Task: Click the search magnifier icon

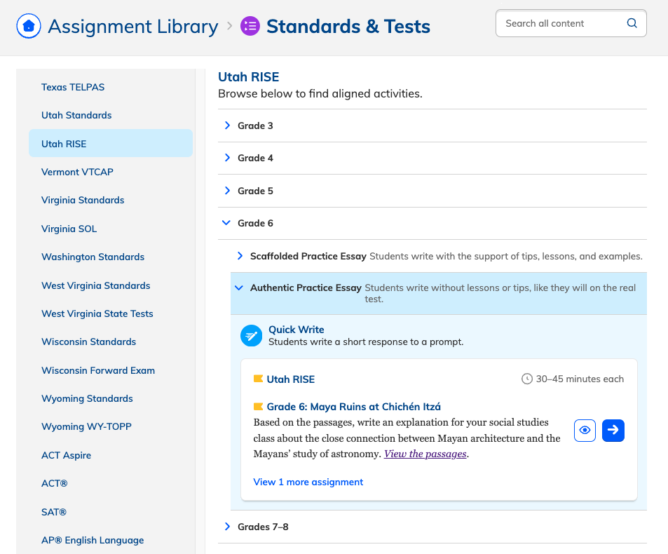Action: [x=632, y=23]
